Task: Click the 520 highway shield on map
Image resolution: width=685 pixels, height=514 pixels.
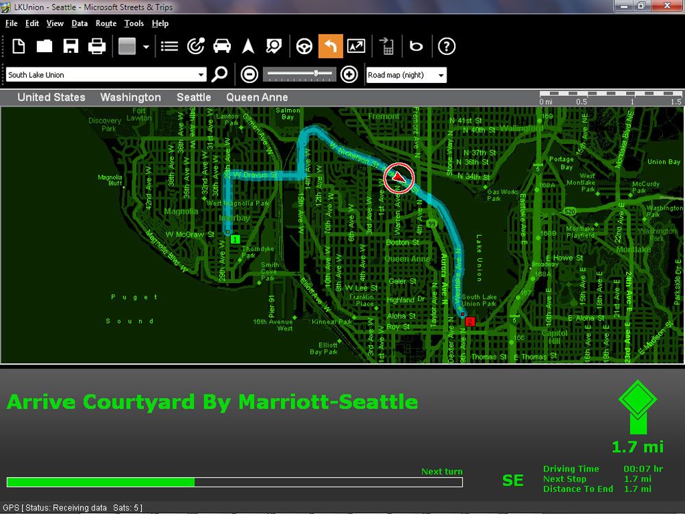Action: click(x=570, y=212)
